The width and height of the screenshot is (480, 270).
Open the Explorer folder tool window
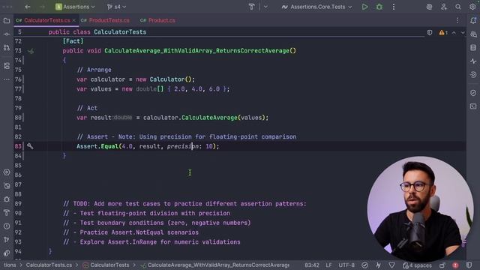[x=7, y=20]
